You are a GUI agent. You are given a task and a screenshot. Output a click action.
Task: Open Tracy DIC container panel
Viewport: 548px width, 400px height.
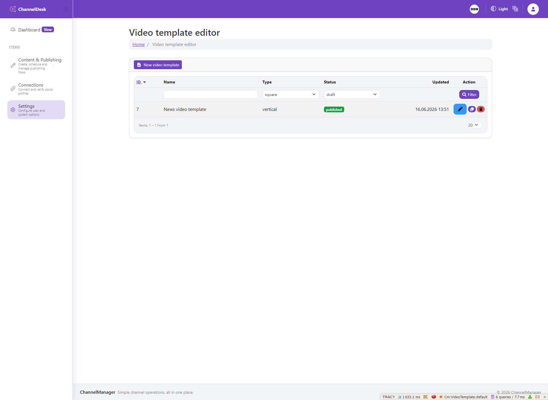pyautogui.click(x=426, y=397)
